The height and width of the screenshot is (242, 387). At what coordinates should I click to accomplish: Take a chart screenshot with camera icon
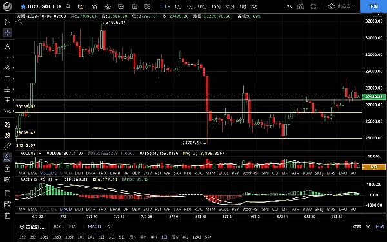301,6
